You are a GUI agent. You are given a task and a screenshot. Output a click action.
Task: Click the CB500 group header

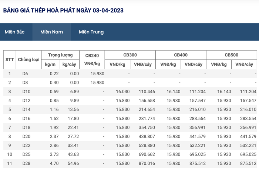coord(231,55)
